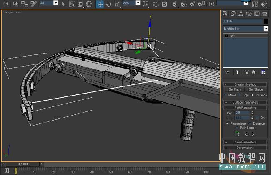Activate the Select and Rotate tool
This screenshot has width=271, height=175.
tap(109, 4)
